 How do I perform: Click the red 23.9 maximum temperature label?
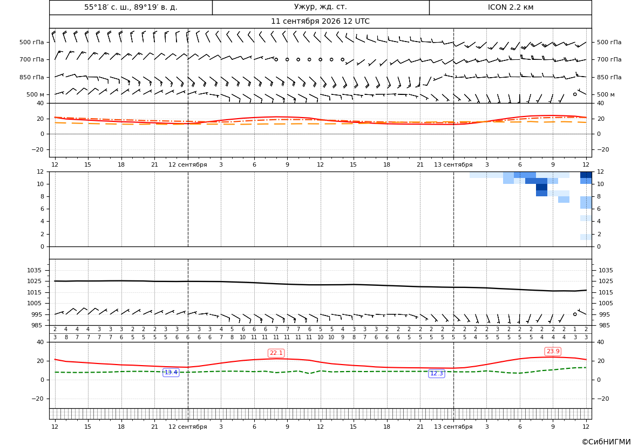[x=553, y=351]
